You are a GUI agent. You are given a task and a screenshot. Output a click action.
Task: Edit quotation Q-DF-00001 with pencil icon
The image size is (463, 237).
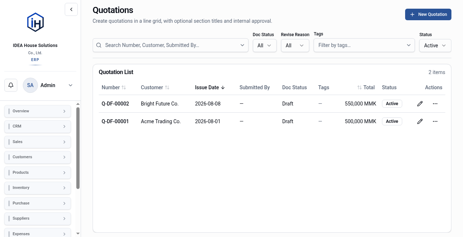tap(420, 121)
